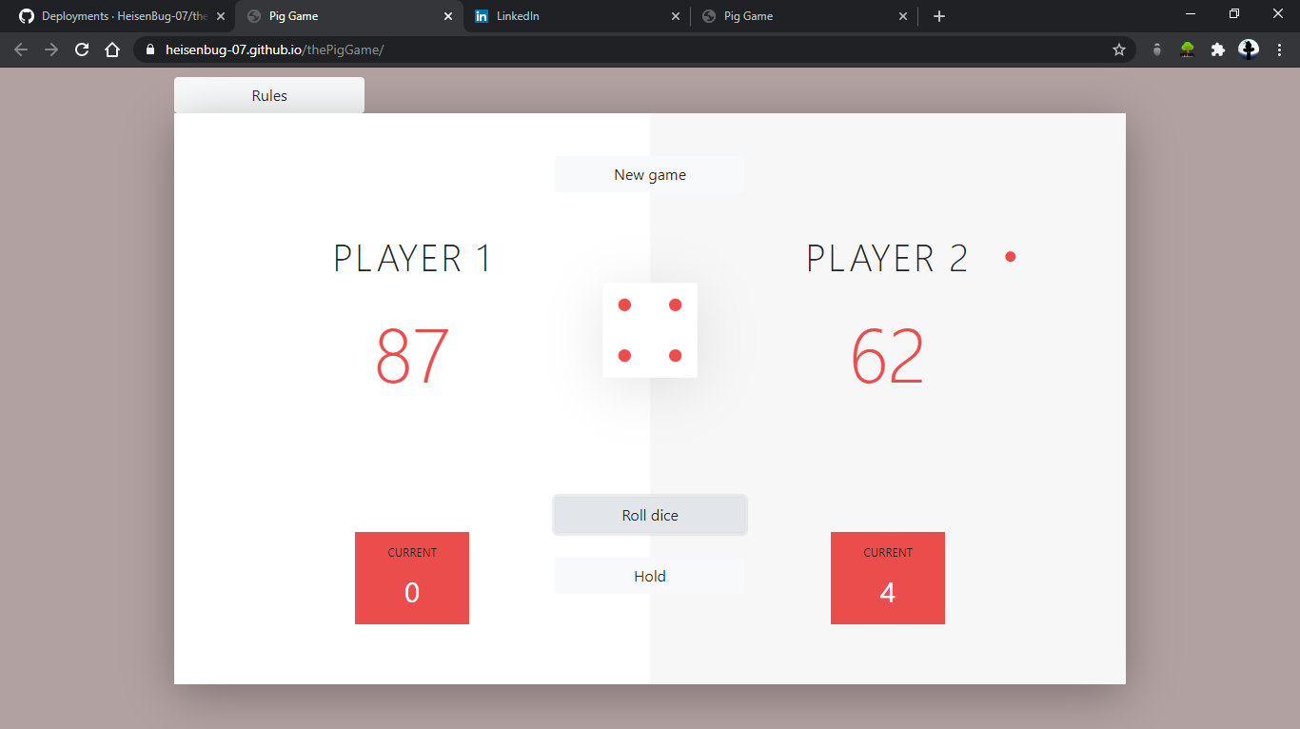Open the profile avatar menu
The height and width of the screenshot is (729, 1300).
(x=1249, y=49)
